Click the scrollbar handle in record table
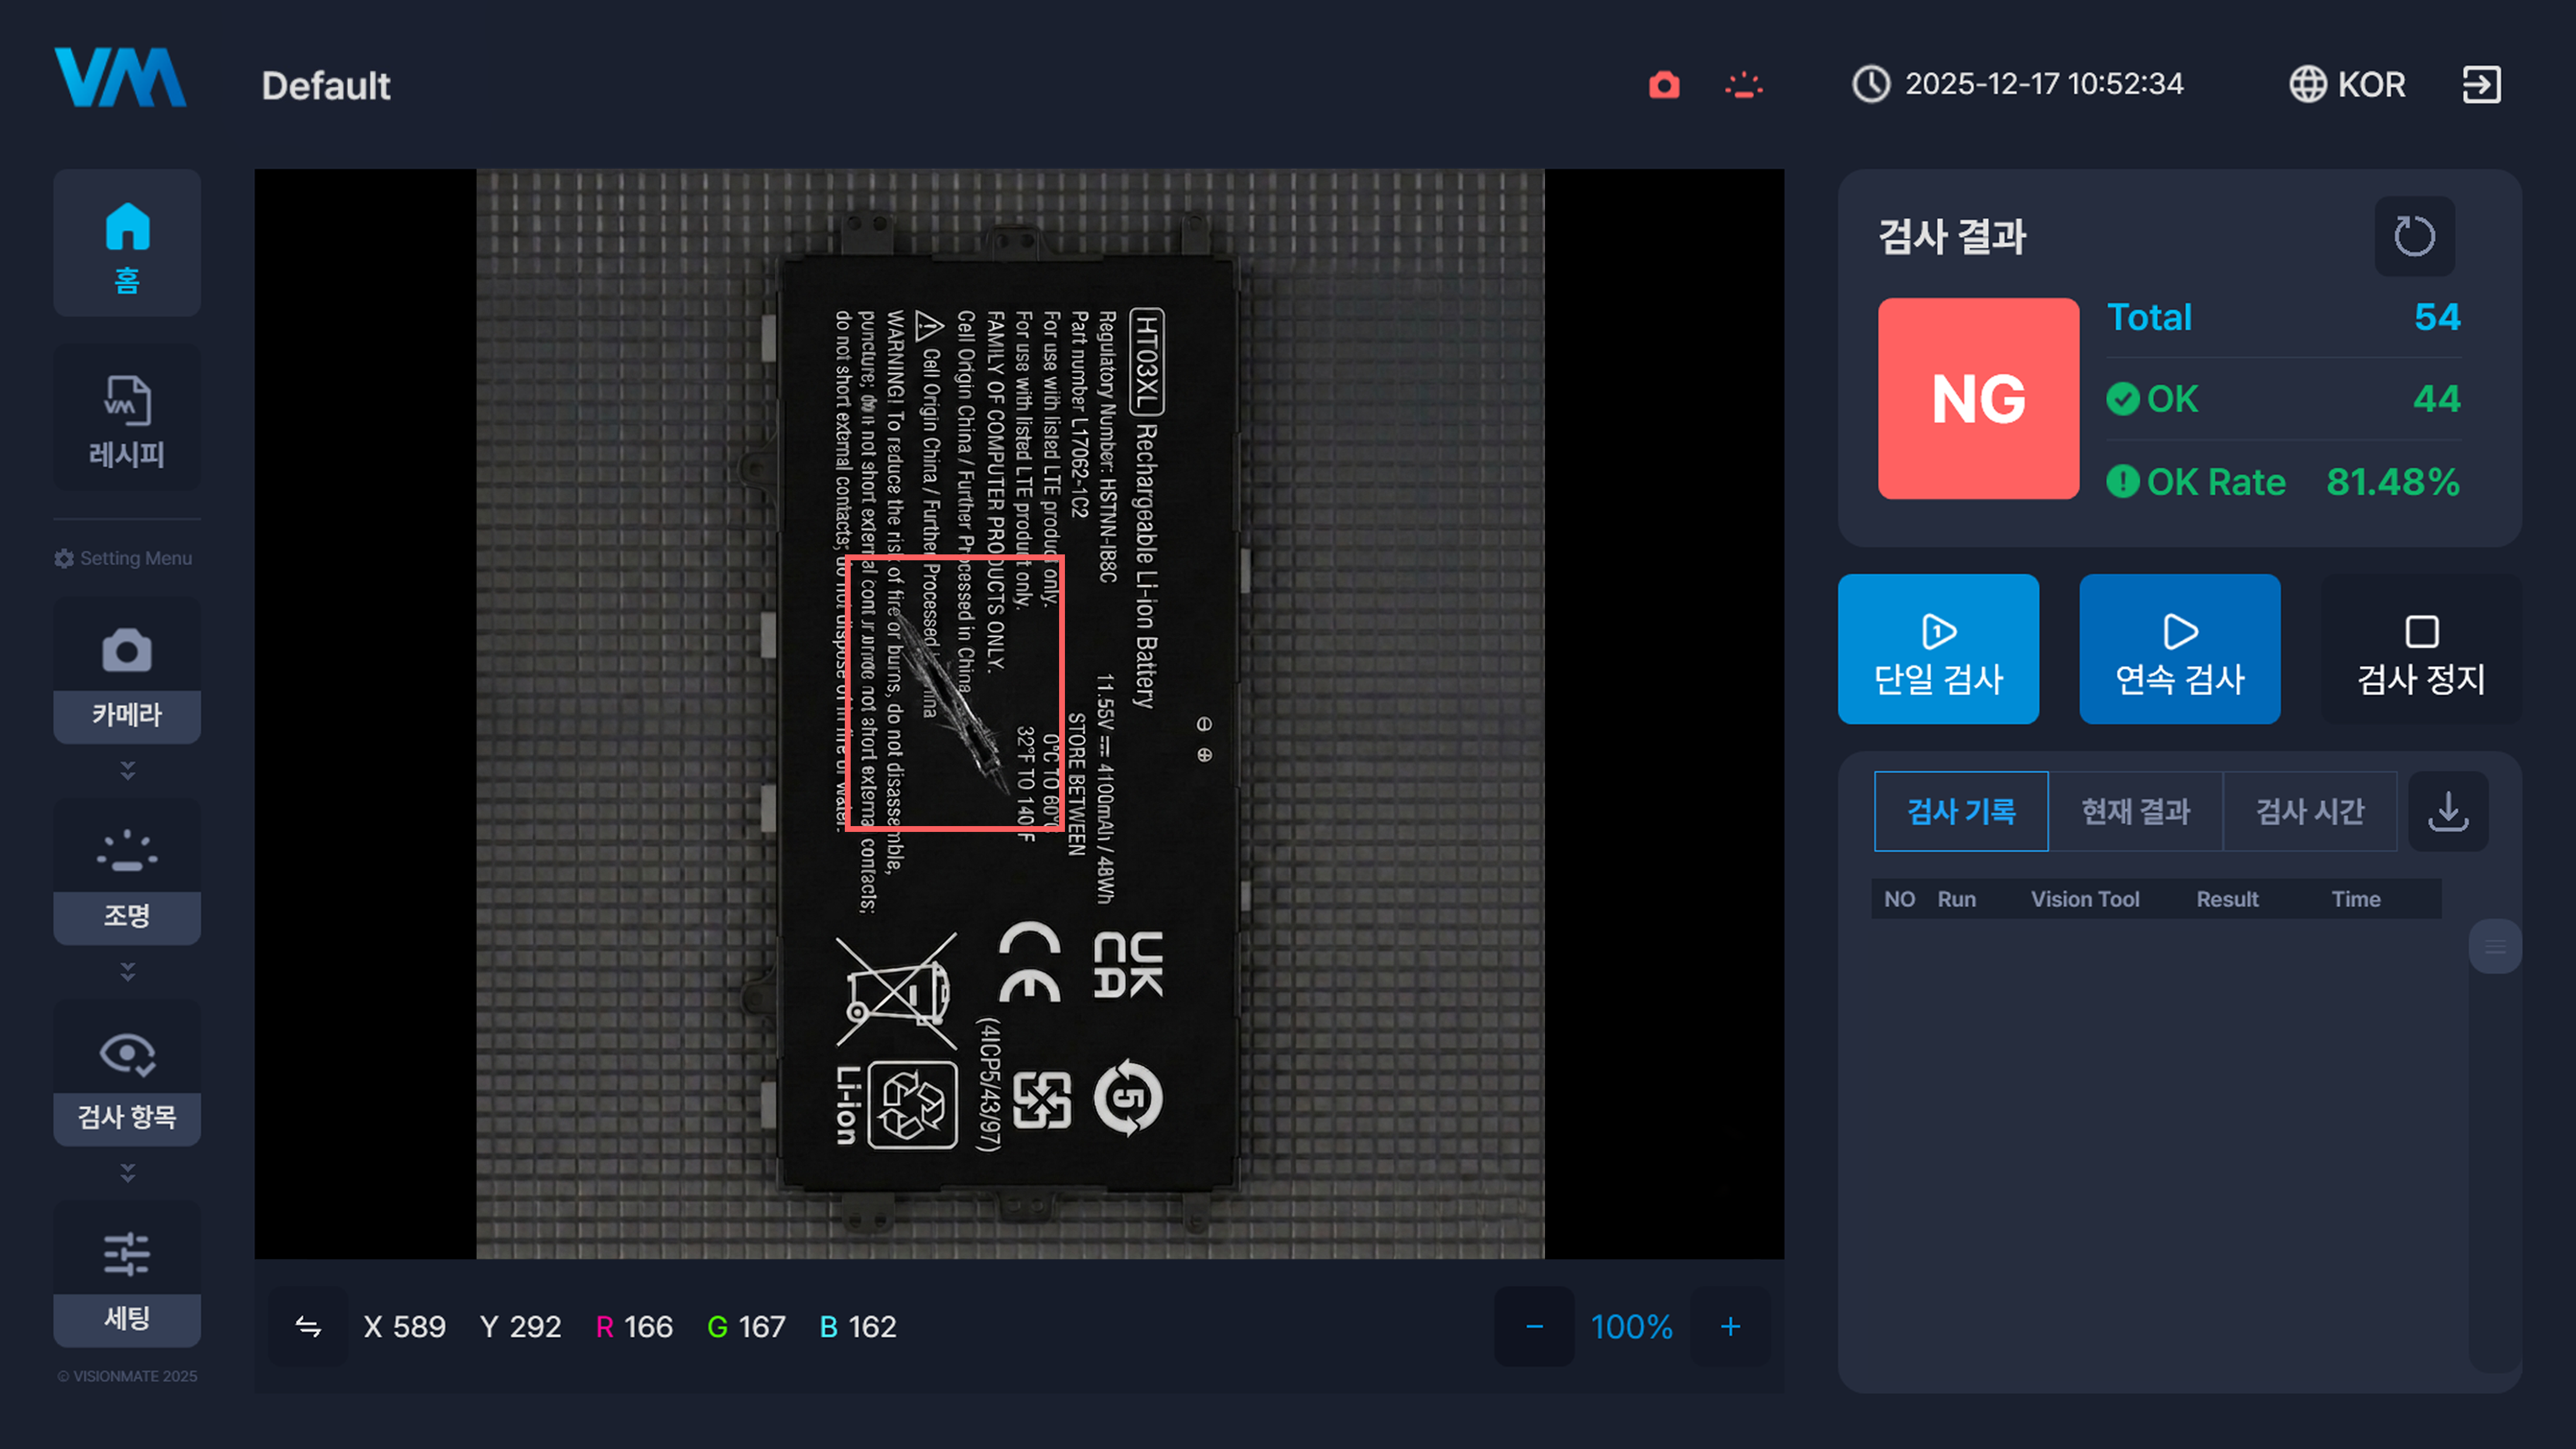The width and height of the screenshot is (2576, 1449). (x=2495, y=946)
